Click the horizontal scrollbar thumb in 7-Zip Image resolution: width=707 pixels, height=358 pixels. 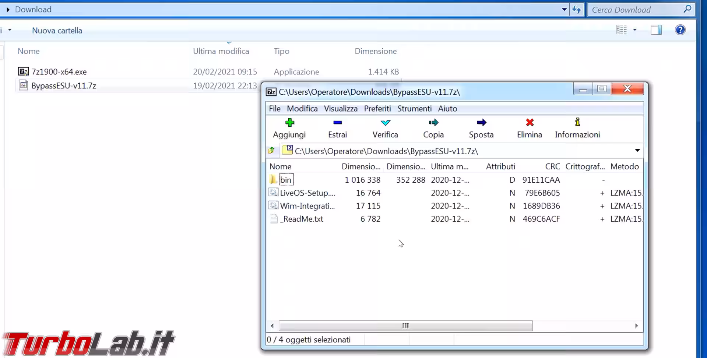tap(405, 326)
